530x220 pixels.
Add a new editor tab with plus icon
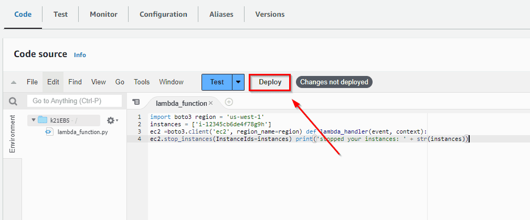229,102
